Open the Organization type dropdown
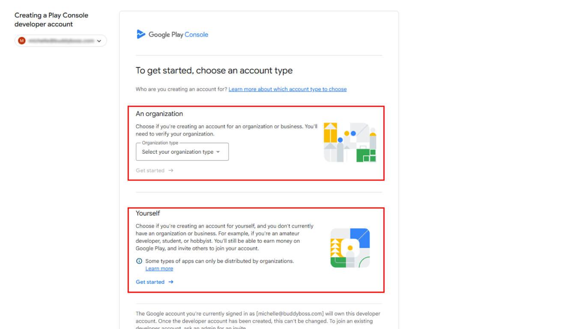The image size is (585, 329). point(182,152)
